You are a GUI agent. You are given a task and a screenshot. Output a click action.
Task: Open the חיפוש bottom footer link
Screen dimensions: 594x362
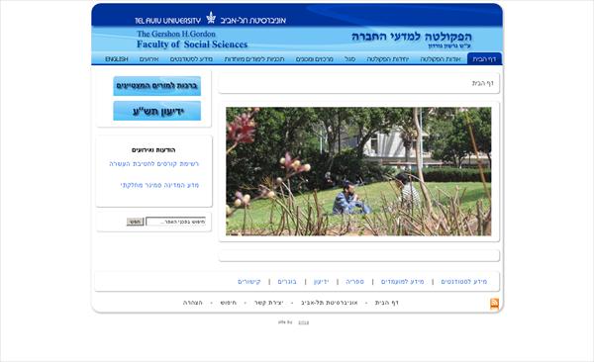pos(229,303)
